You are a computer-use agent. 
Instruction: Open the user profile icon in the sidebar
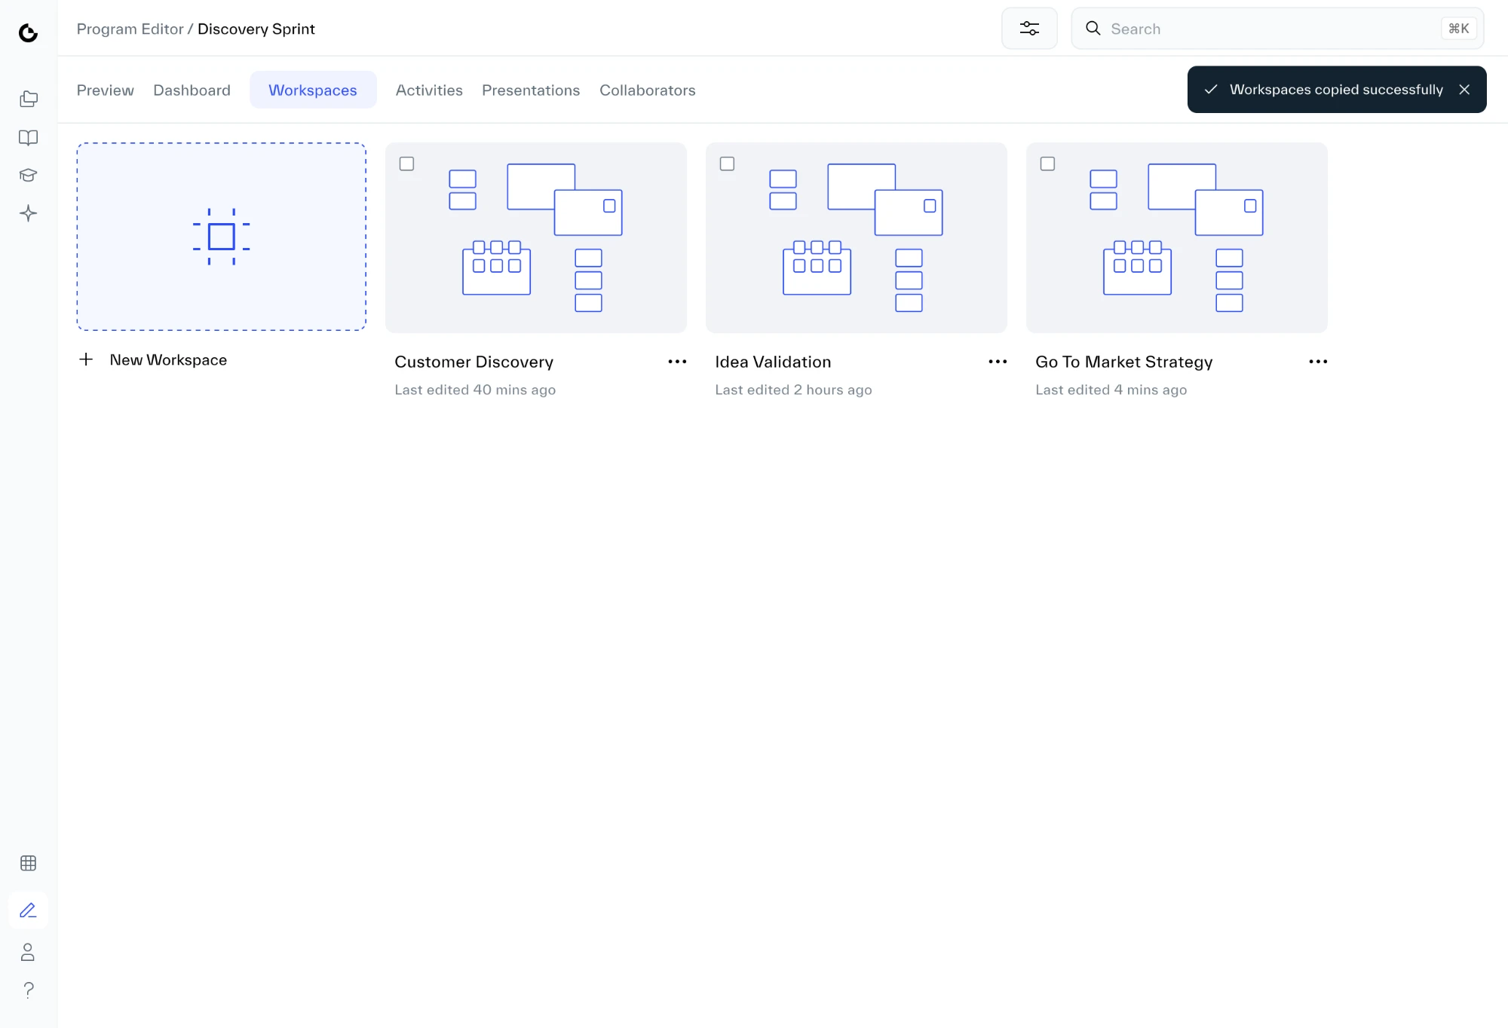point(28,952)
